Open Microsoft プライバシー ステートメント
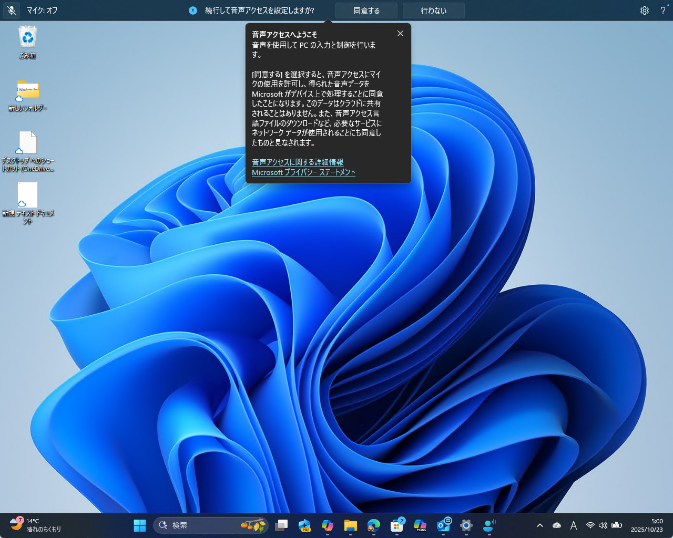Screen dimensions: 673x538 [304, 172]
